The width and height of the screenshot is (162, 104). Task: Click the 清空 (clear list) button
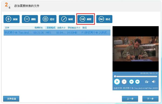[x=48, y=19]
